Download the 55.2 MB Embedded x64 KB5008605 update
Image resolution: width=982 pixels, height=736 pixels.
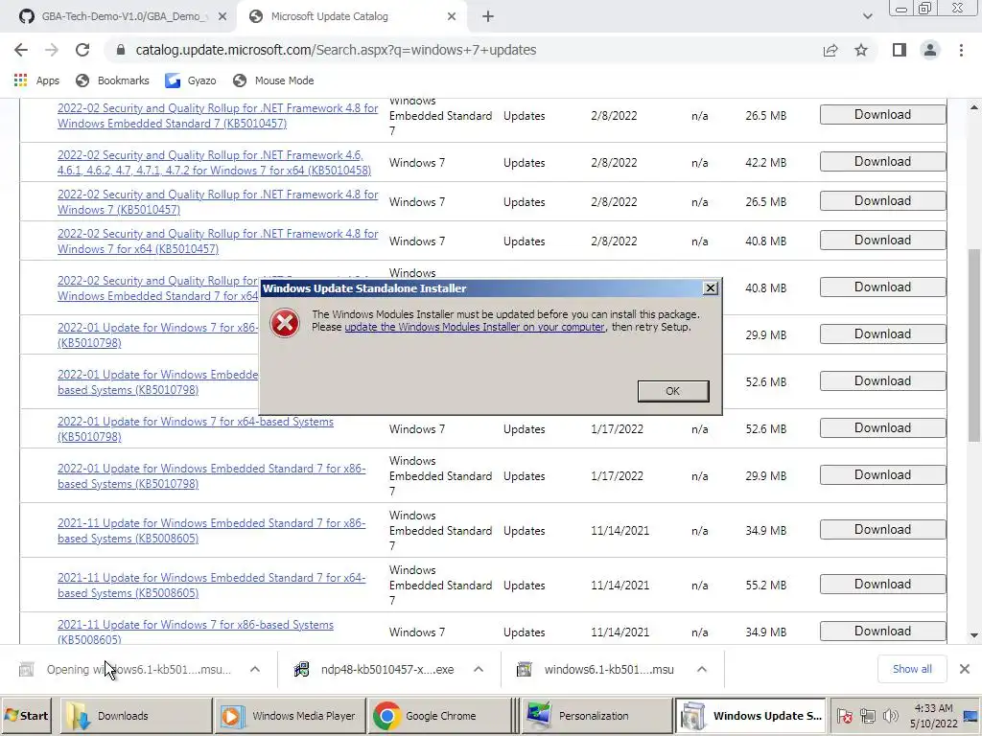pyautogui.click(x=882, y=585)
